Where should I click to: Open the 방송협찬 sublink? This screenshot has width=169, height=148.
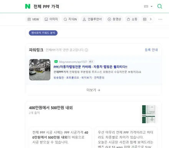coord(59,77)
